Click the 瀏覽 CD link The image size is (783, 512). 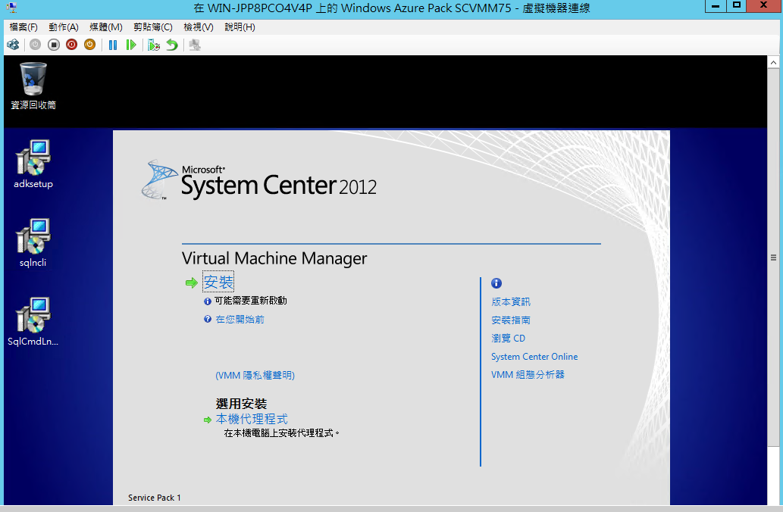[x=509, y=339]
